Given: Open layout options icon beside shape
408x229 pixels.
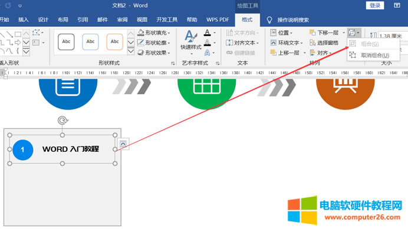Looking at the screenshot, I should [123, 144].
